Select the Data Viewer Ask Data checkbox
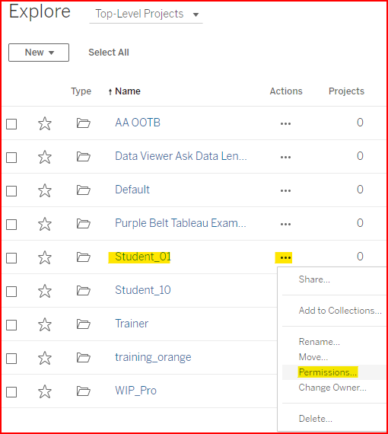 point(11,158)
